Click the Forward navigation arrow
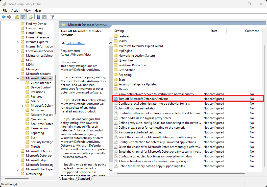Viewport: 267px width, 187px height. coord(10,17)
